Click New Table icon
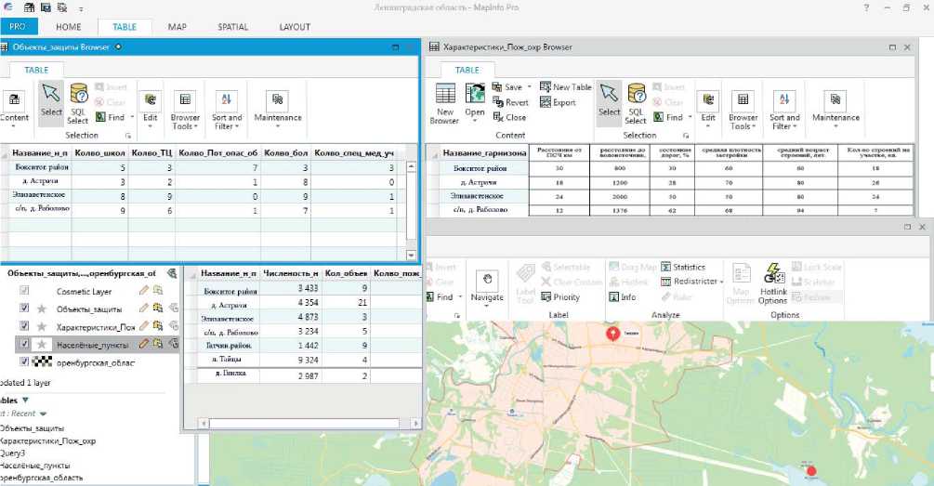 (565, 87)
